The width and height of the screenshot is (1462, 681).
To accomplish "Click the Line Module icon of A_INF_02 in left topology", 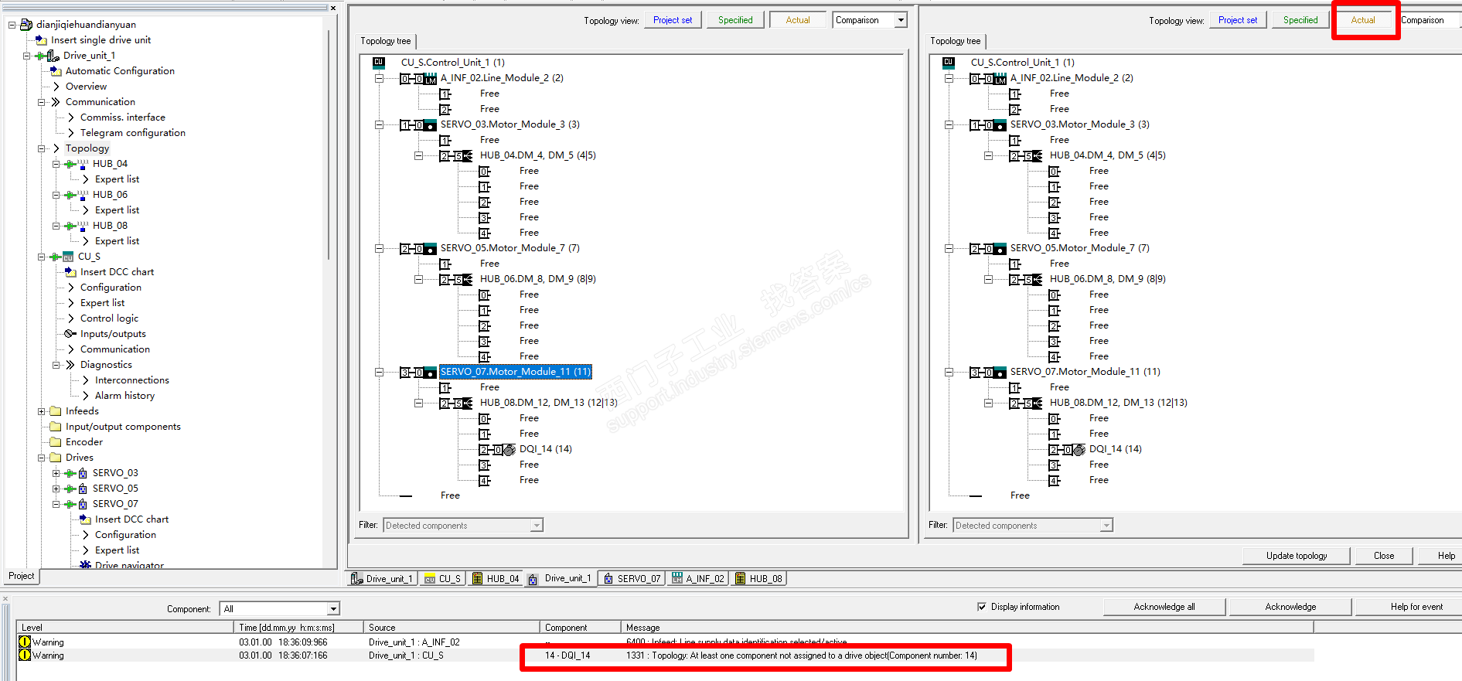I will [431, 79].
